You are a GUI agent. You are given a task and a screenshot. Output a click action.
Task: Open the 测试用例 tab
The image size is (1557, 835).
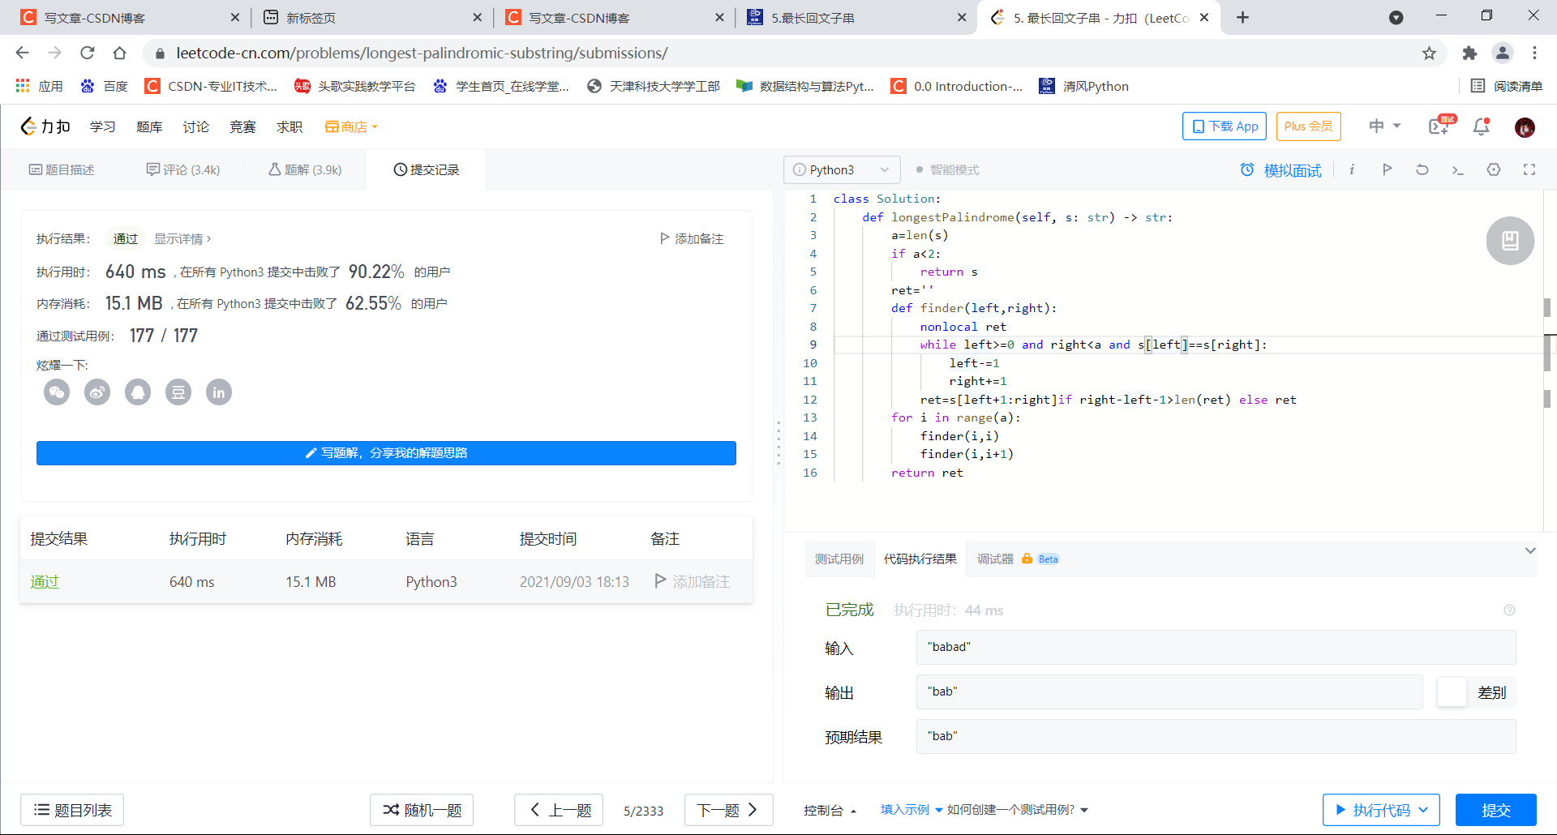[x=839, y=559]
